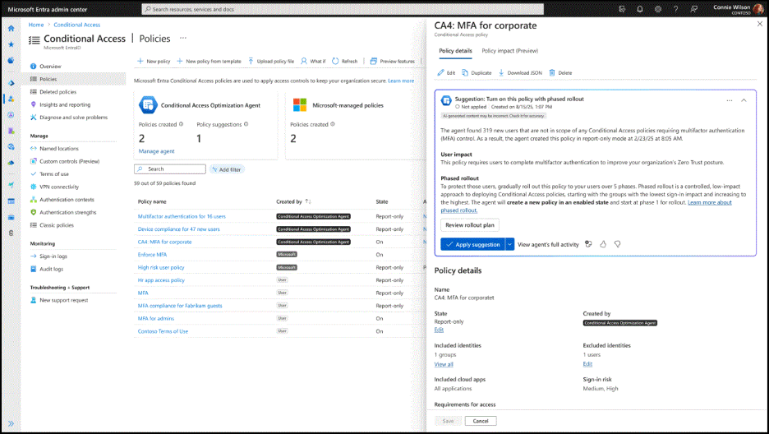769x434 pixels.
Task: Expand left rail with double chevron
Action: click(11, 423)
